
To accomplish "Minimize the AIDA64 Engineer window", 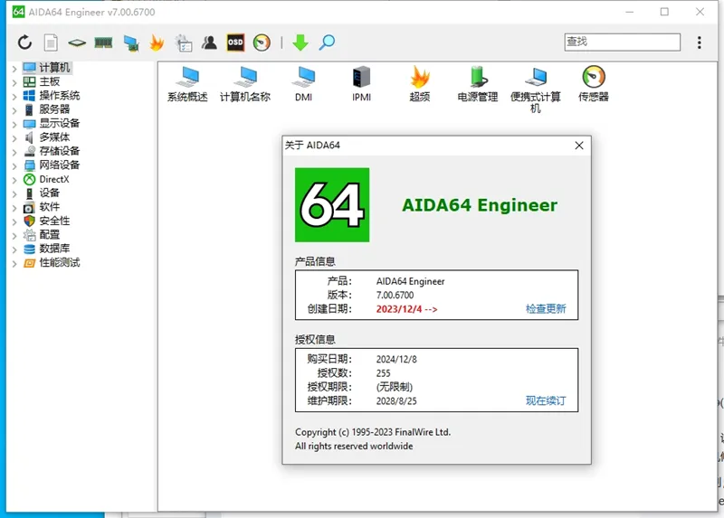I will pyautogui.click(x=629, y=12).
